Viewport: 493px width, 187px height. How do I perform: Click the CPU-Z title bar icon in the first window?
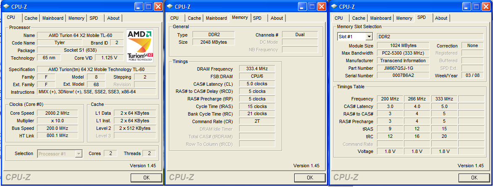click(6, 6)
